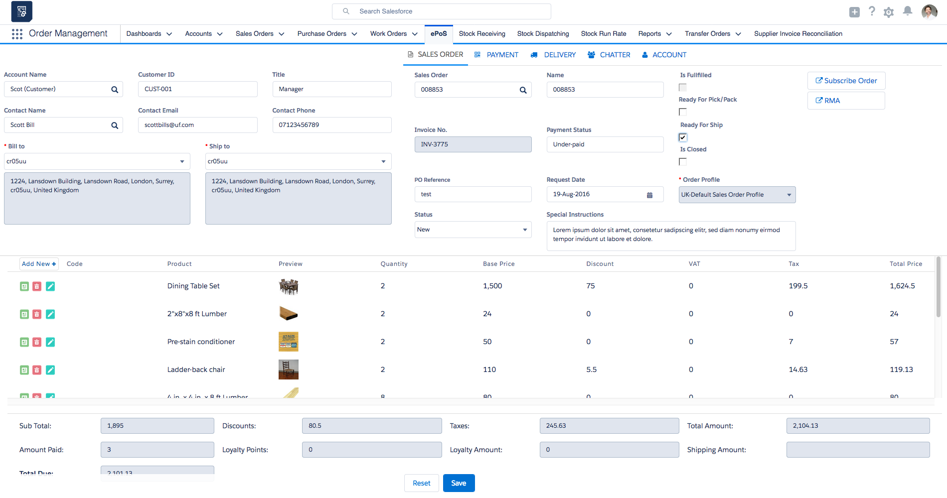
Task: Click the Dining Table Set product thumbnail
Action: (x=288, y=286)
